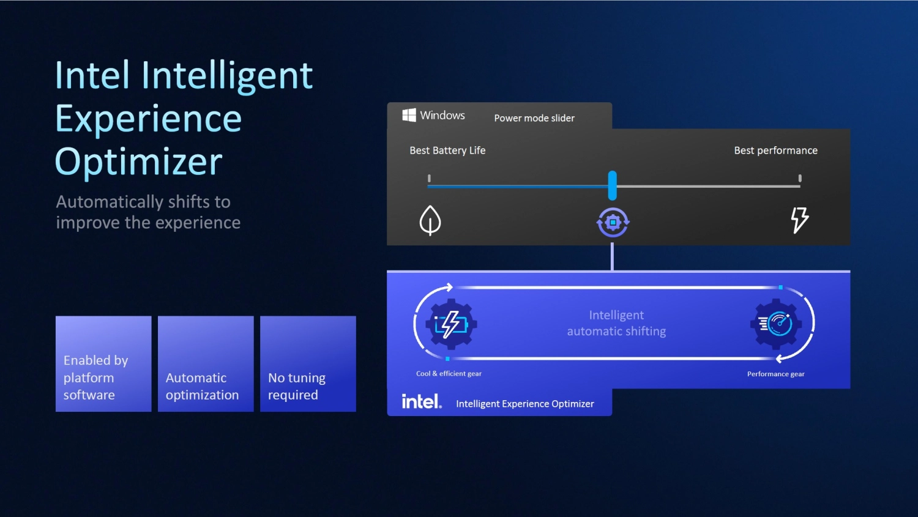Select the Power mode slider tab
The image size is (918, 517).
534,118
